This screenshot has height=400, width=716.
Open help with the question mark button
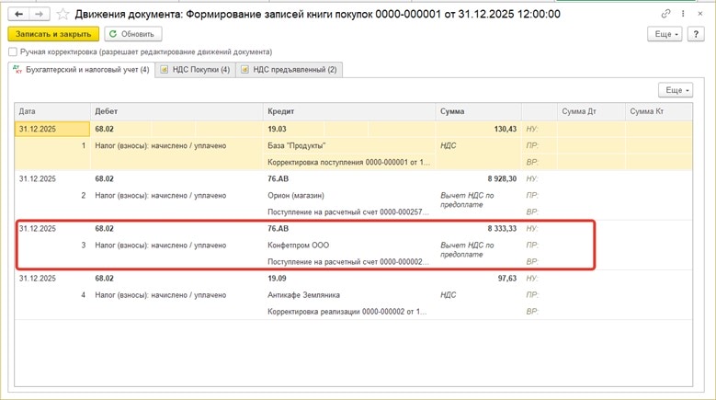[696, 34]
